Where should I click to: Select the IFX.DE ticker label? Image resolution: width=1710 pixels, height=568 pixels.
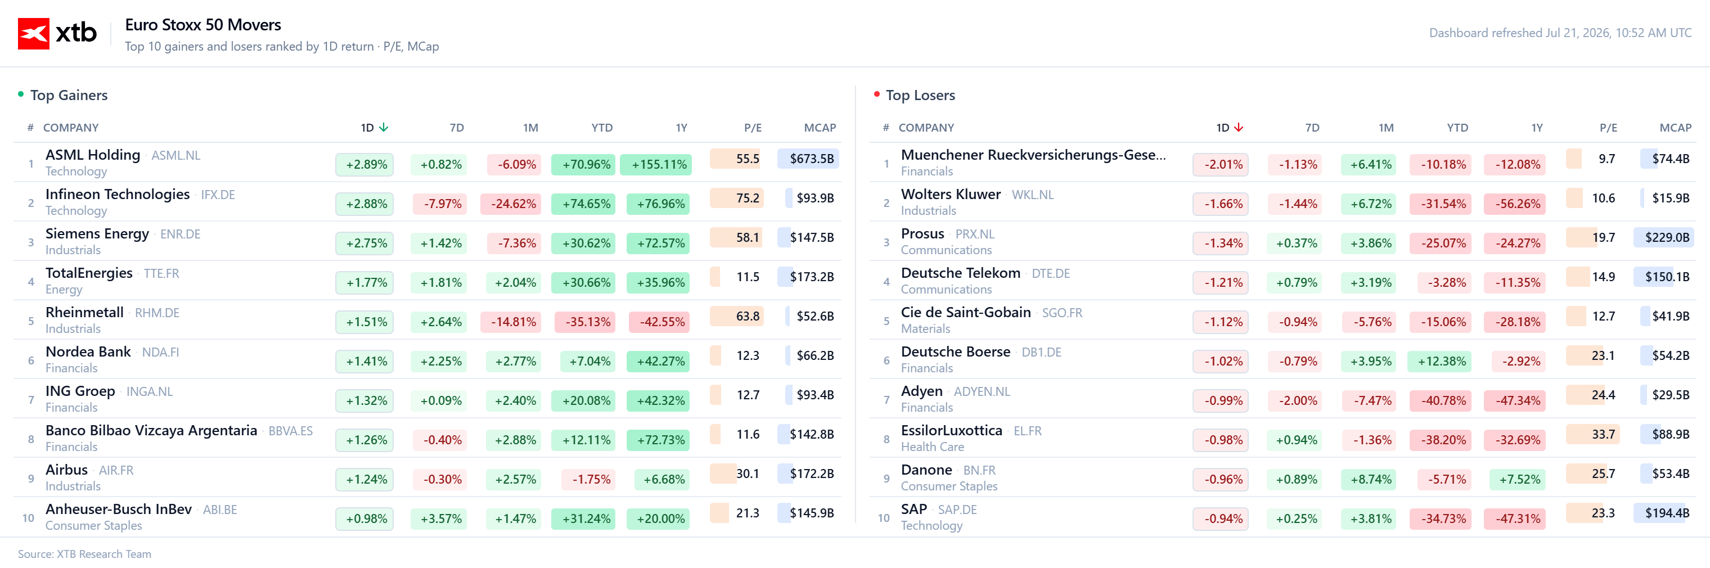point(218,195)
